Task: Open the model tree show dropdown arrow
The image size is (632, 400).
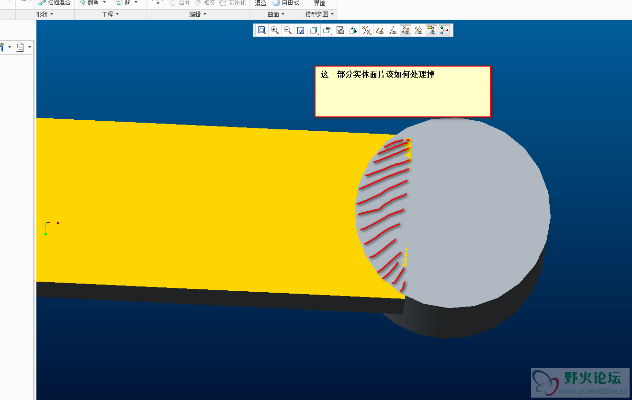Action: 30,47
